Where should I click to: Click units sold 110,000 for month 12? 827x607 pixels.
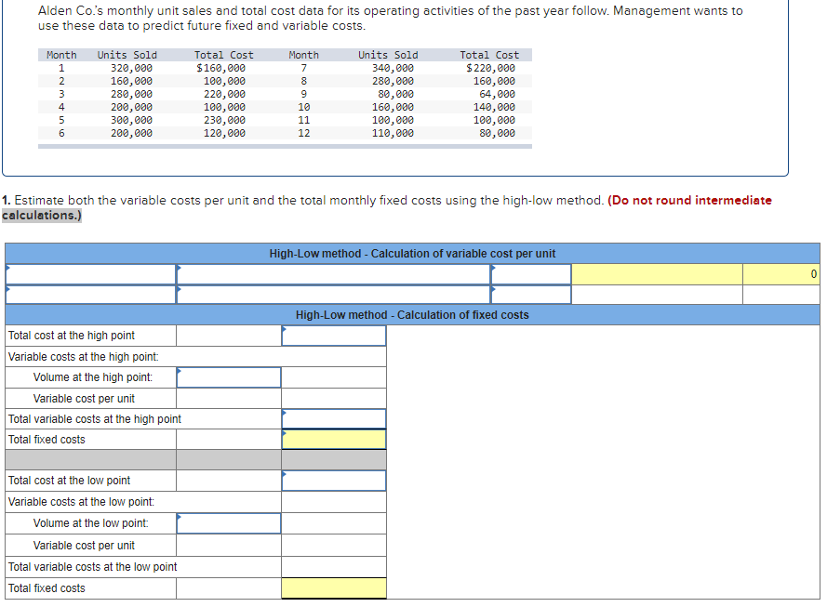(x=393, y=133)
